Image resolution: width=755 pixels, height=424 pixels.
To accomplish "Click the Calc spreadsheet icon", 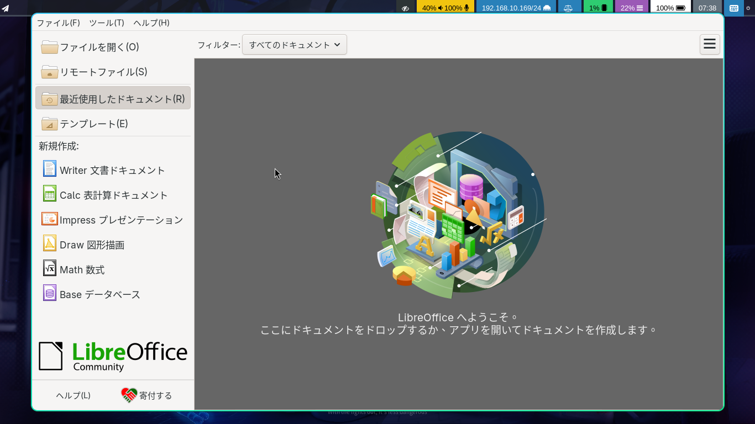I will point(50,194).
